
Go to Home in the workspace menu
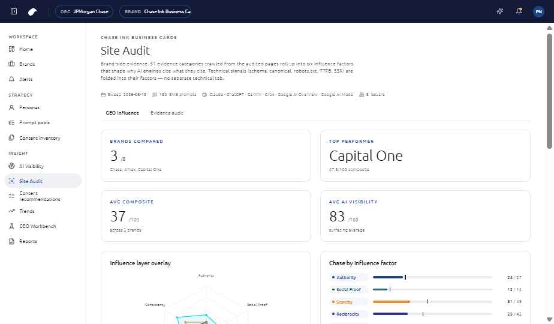point(26,49)
